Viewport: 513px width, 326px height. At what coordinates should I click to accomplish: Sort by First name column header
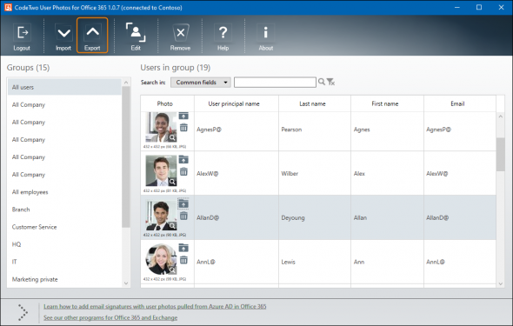coord(387,103)
